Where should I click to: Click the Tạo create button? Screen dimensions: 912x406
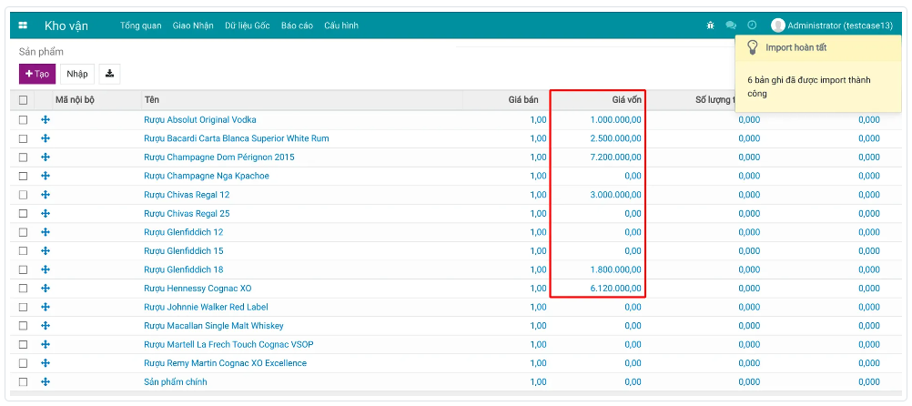37,74
